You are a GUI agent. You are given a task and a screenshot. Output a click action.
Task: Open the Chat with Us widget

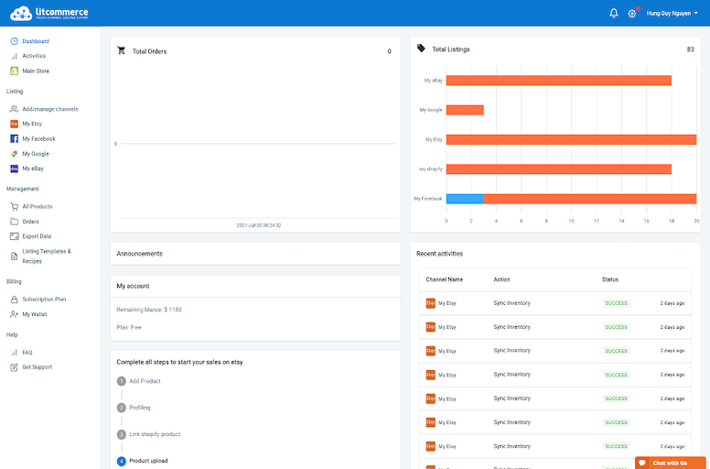pyautogui.click(x=670, y=464)
